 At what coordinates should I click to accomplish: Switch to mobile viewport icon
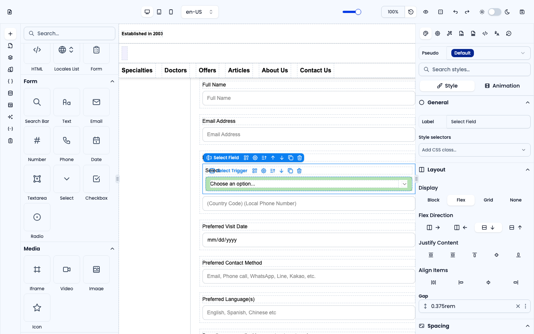171,12
